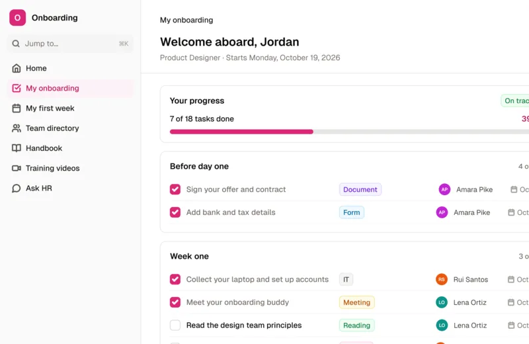Click the Add bank and tax details task
This screenshot has width=529, height=344.
231,212
